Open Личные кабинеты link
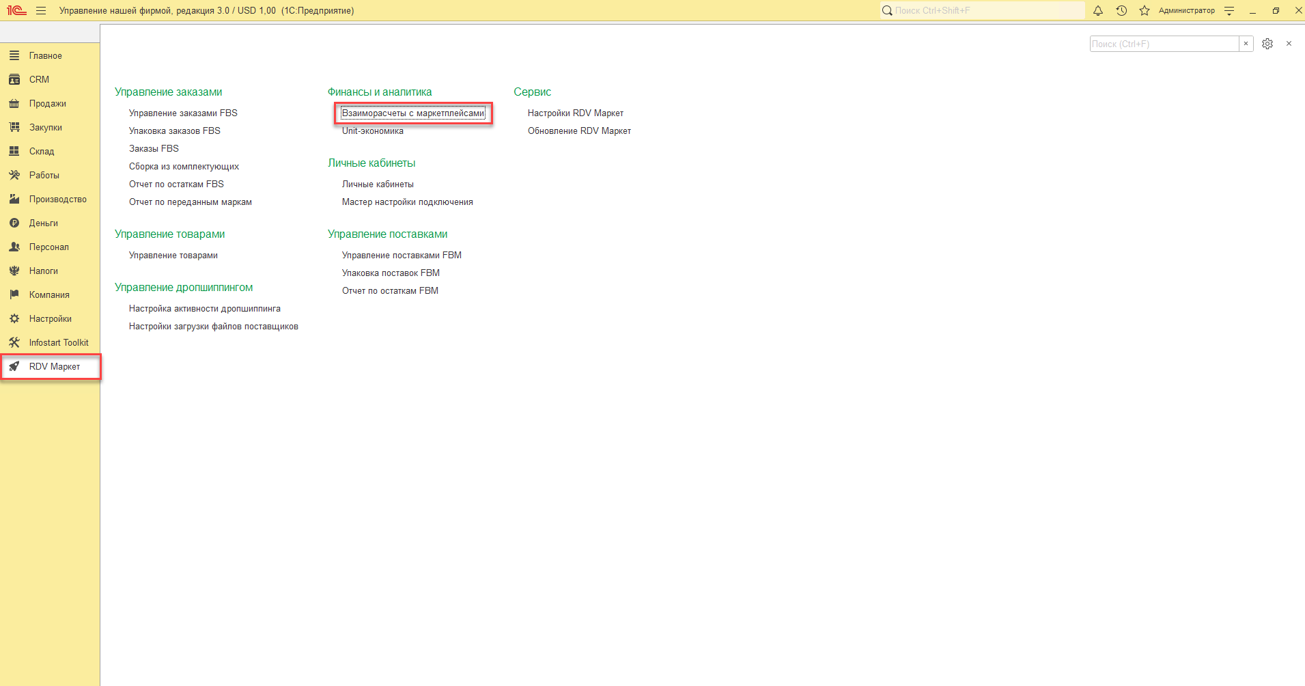Image resolution: width=1305 pixels, height=686 pixels. [x=378, y=184]
